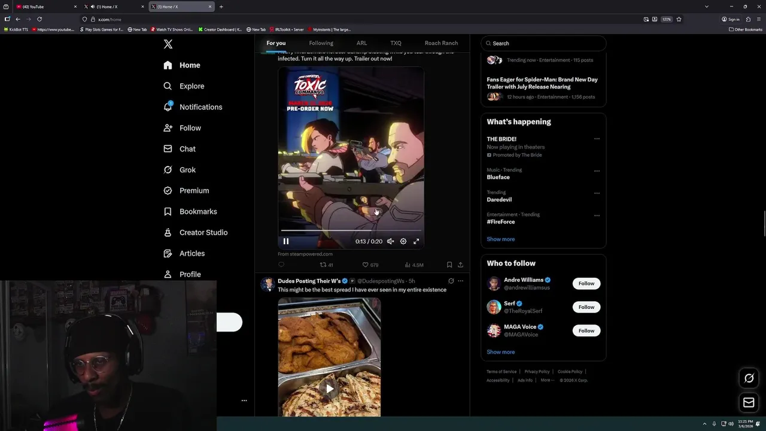Open the browser list all tabs dropdown
The height and width of the screenshot is (431, 766).
pos(707,7)
